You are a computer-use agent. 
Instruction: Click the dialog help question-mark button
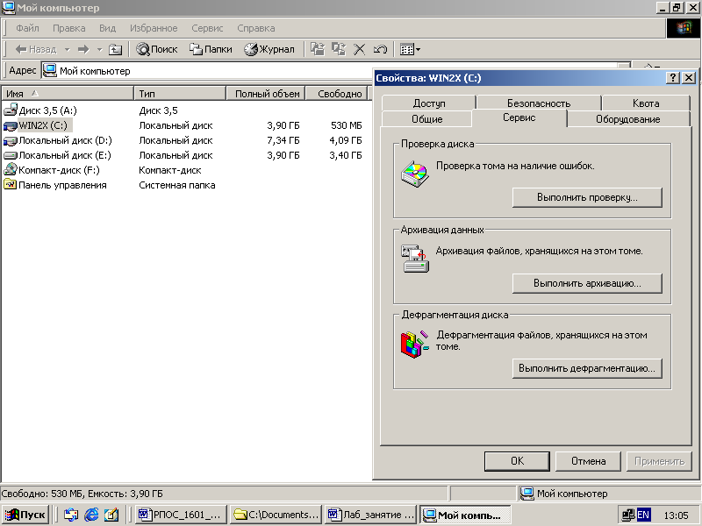click(672, 78)
